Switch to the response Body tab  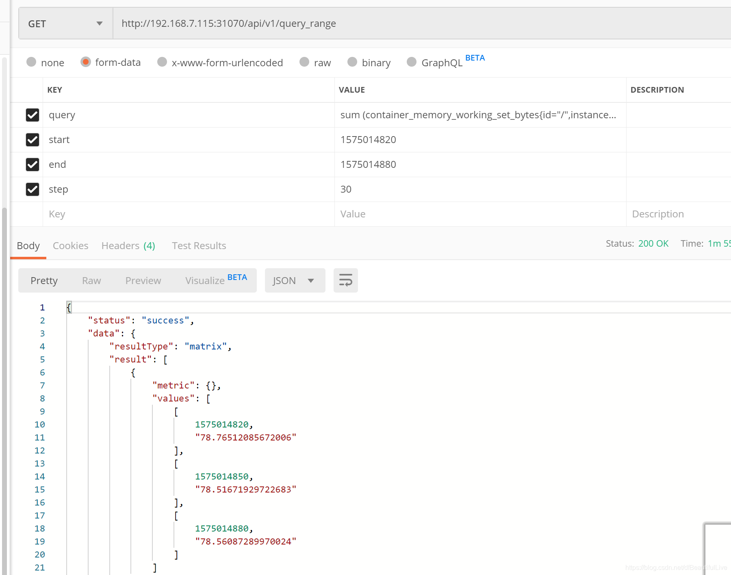click(x=28, y=246)
